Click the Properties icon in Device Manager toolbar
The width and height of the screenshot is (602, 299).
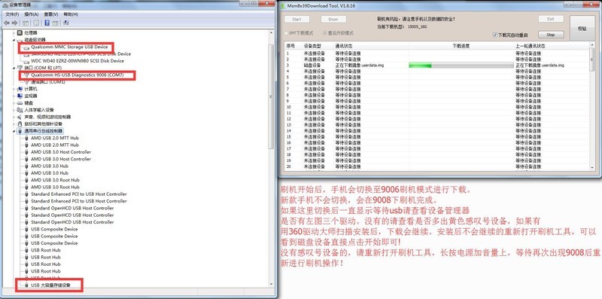tap(36, 23)
